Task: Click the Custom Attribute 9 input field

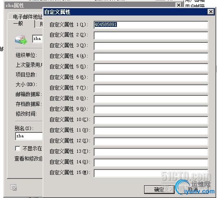Action: (151, 110)
